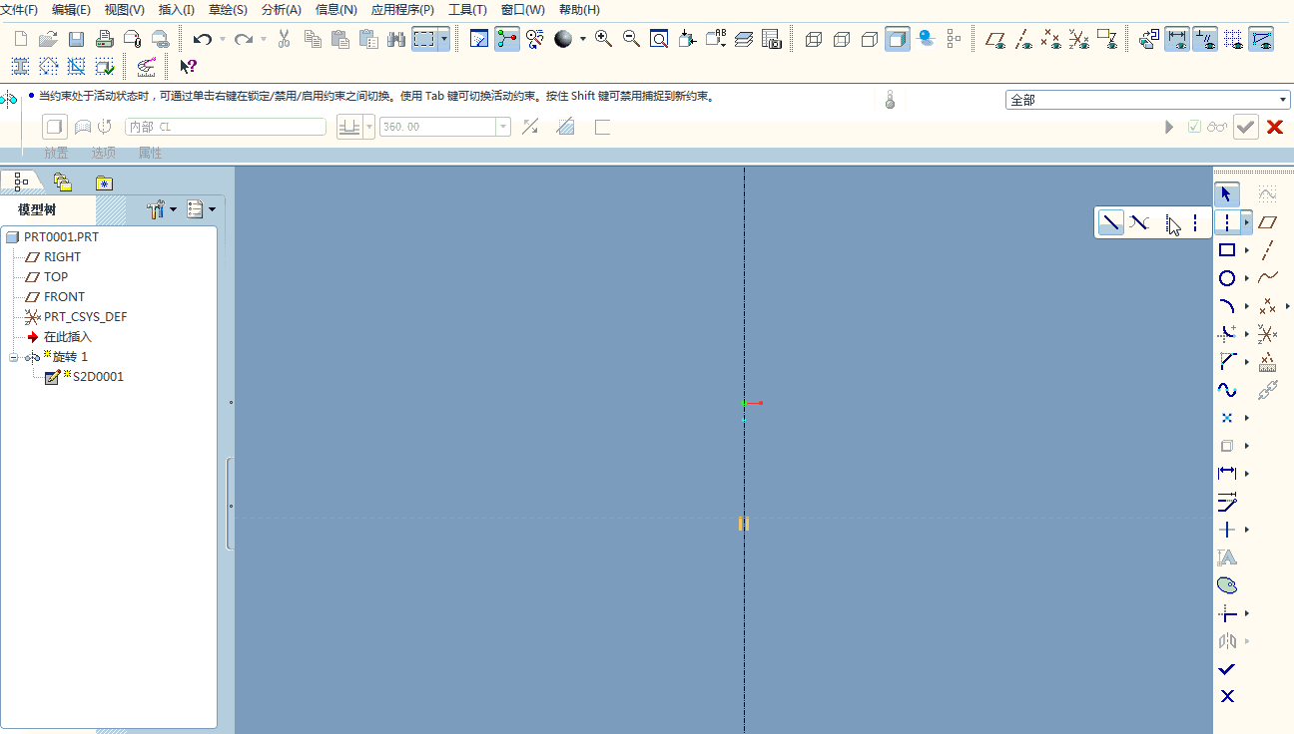Toggle datum points display
1294x734 pixels.
point(1051,39)
